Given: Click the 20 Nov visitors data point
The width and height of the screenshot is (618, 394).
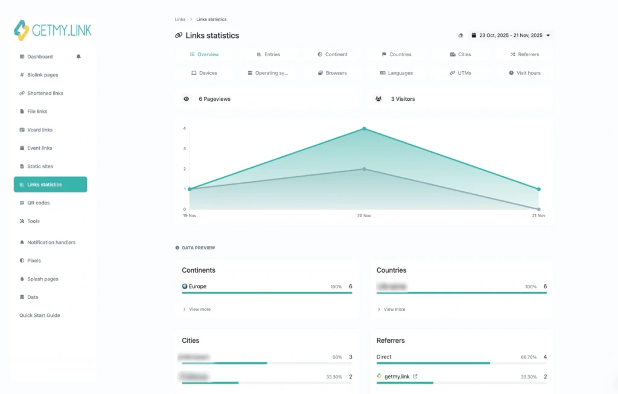Looking at the screenshot, I should click(364, 169).
